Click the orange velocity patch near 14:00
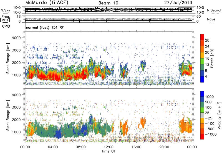Viewport: 222px width, 153px height. click(125, 129)
